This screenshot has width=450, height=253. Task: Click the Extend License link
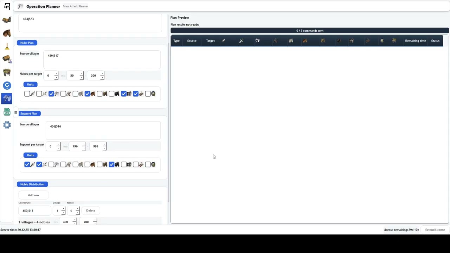click(435, 230)
